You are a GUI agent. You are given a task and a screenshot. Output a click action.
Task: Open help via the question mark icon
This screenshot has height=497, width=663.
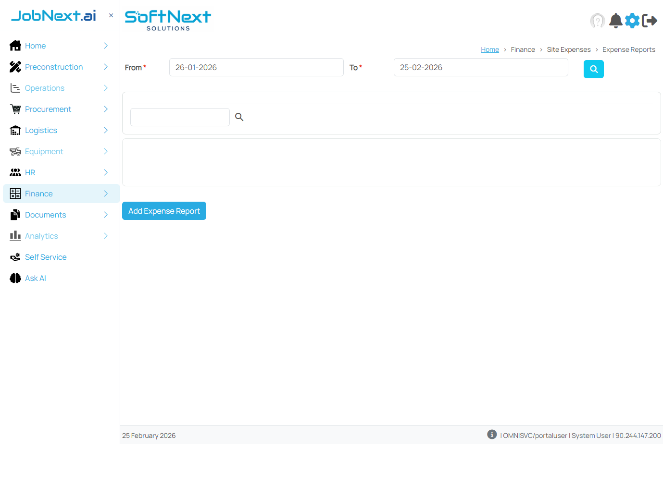point(597,21)
